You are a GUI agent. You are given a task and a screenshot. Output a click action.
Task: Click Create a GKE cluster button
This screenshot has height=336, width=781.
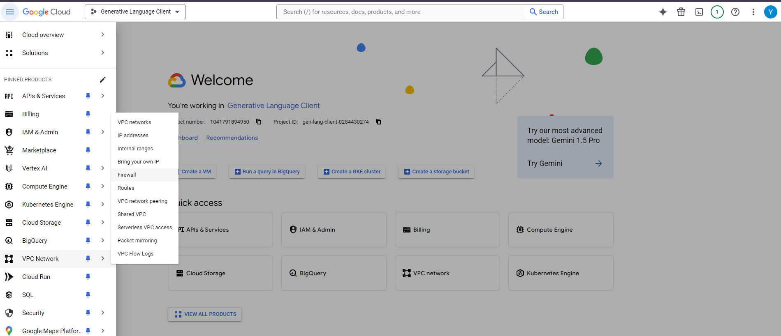pyautogui.click(x=352, y=172)
